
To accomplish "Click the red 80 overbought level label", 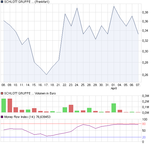I will click(144, 124).
